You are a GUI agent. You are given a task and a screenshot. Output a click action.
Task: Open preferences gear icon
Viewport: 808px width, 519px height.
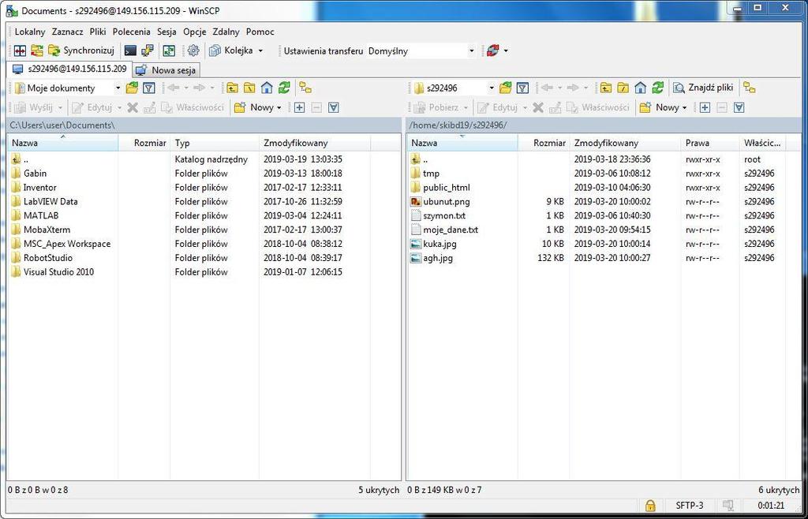click(x=193, y=50)
